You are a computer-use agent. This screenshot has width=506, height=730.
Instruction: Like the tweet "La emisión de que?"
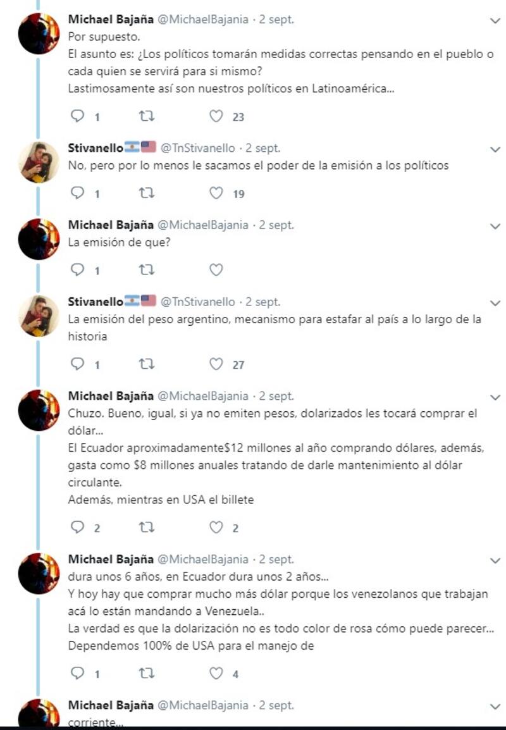216,270
